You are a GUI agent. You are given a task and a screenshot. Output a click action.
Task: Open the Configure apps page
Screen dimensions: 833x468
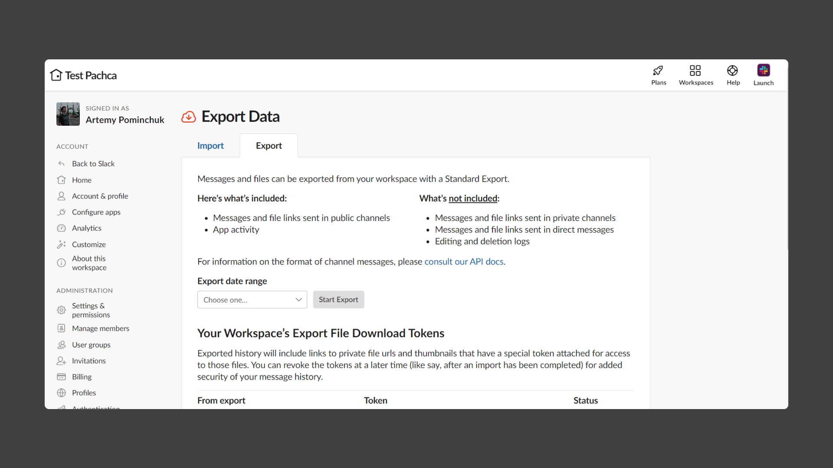pos(96,212)
